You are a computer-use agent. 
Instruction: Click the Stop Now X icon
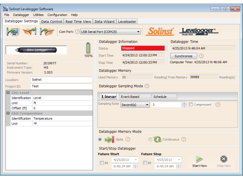click(224, 159)
